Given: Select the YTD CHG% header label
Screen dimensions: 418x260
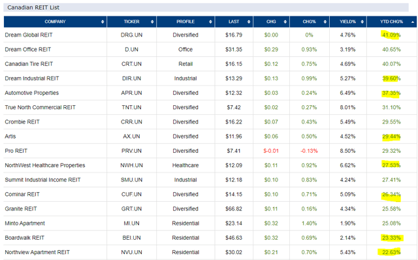Looking at the screenshot, I should coord(391,22).
